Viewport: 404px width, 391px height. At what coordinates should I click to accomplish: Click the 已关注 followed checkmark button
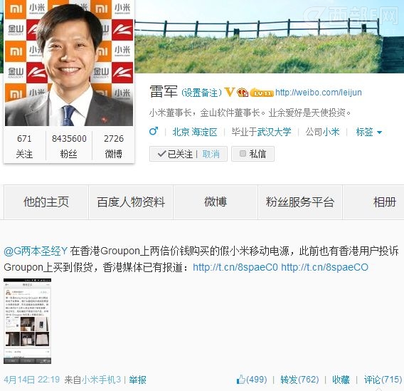(x=175, y=154)
